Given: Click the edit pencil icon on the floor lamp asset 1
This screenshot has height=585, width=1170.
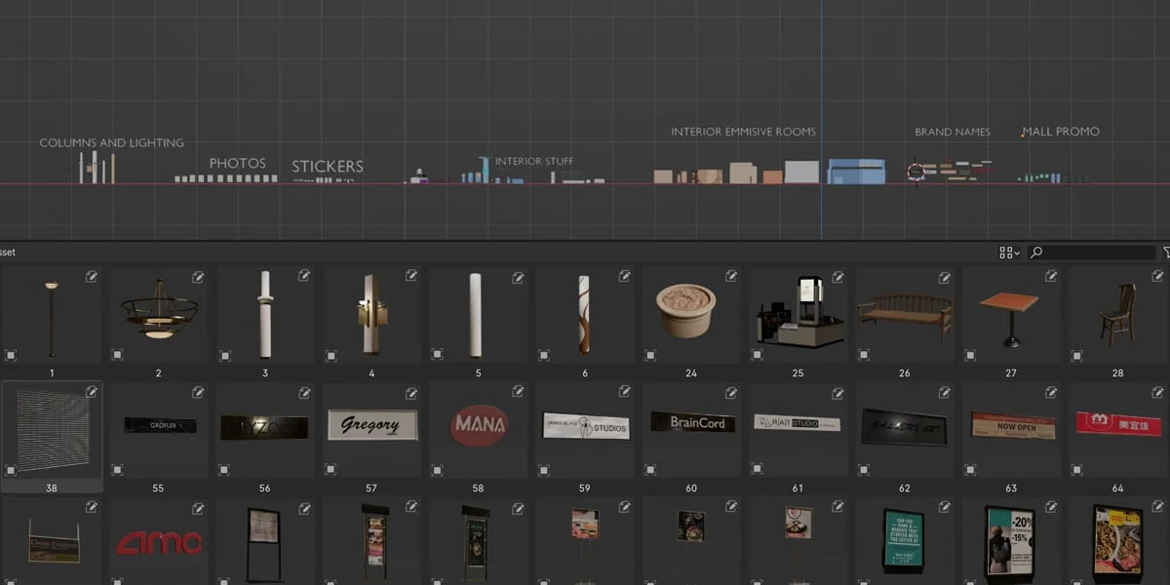Looking at the screenshot, I should click(92, 277).
